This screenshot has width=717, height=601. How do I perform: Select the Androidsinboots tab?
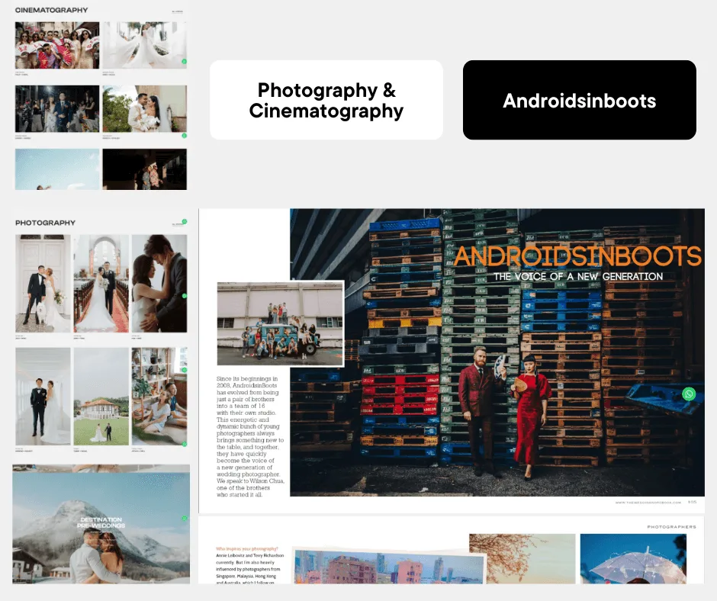[579, 100]
